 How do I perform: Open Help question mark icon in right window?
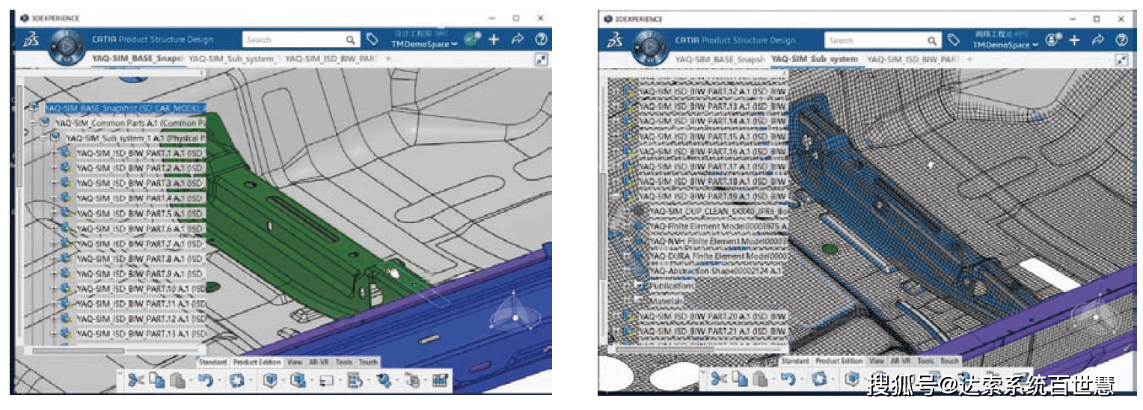pos(1121,40)
